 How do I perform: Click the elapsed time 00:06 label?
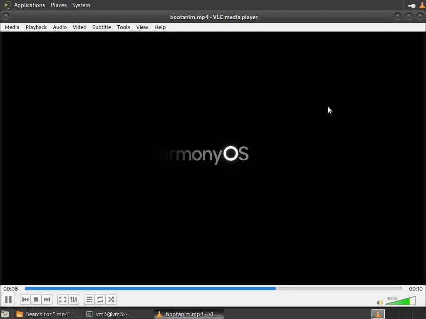10,289
